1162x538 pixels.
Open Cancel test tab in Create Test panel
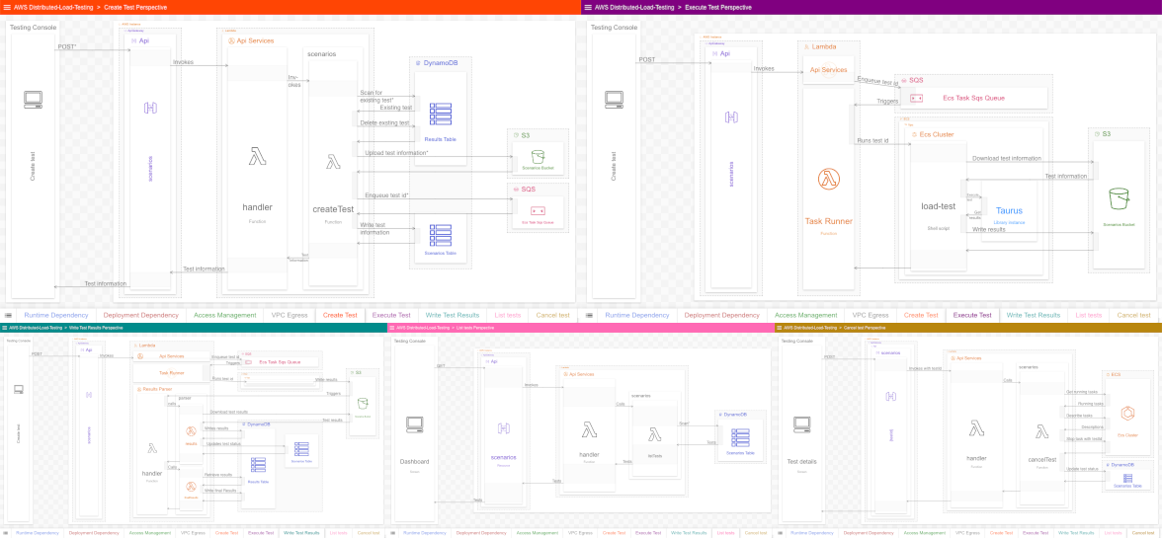tap(553, 315)
